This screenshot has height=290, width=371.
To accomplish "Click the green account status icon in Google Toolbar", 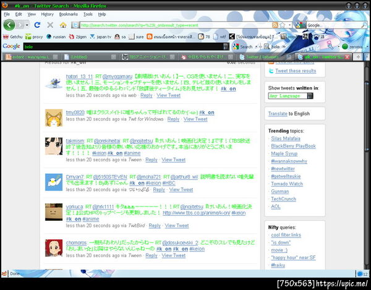I will (344, 47).
